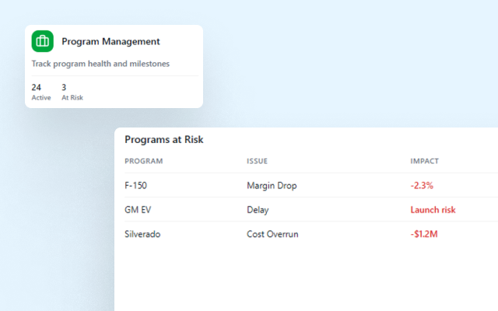
Task: Click the ISSUE column header
Action: [x=257, y=161]
